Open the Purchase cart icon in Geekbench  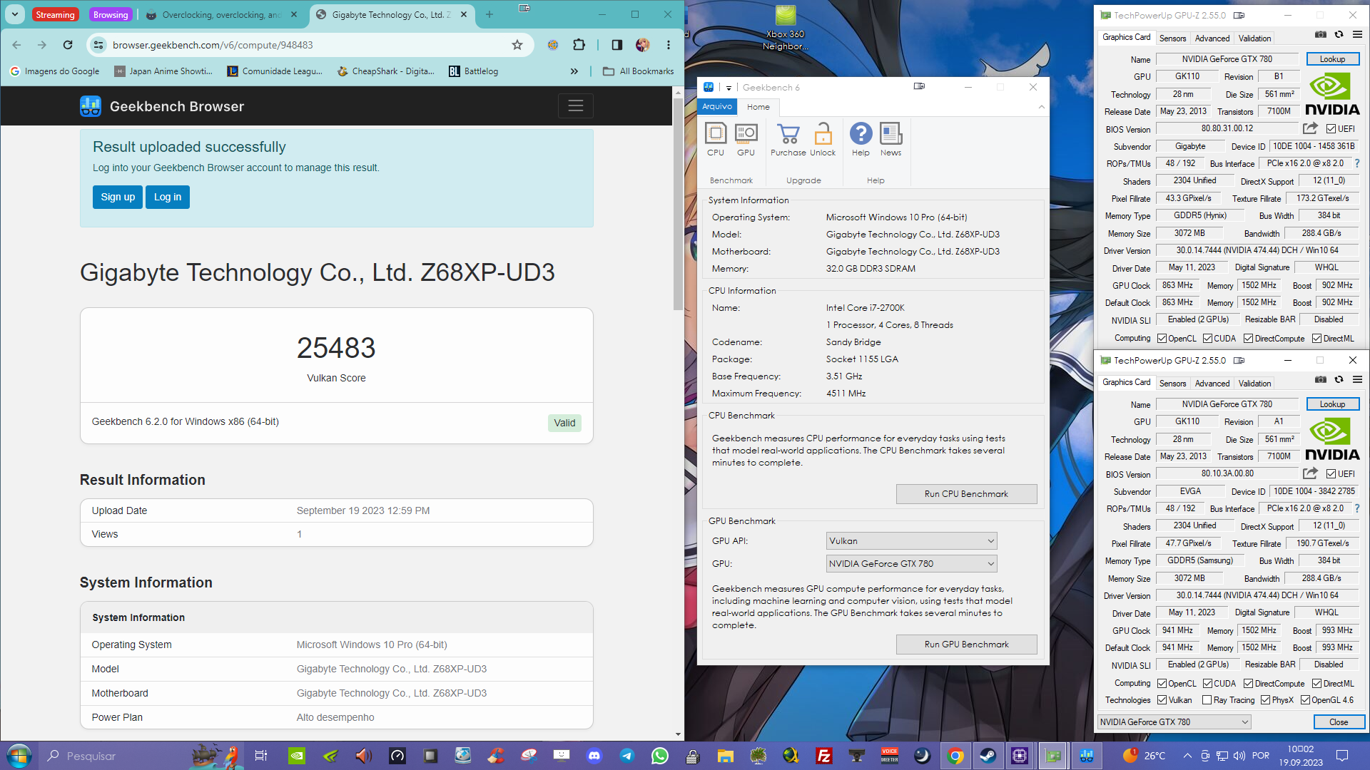pos(788,139)
